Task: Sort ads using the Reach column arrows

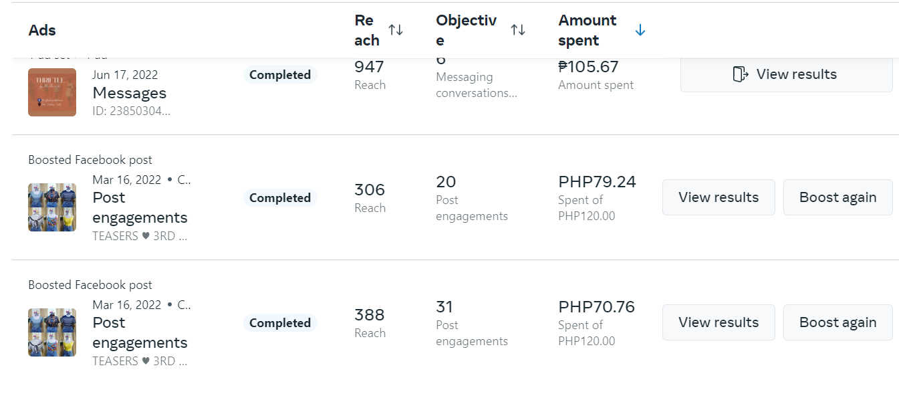Action: click(396, 30)
